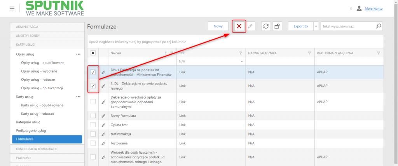Check the Opłata test row checkbox
The width and height of the screenshot is (398, 166).
(x=93, y=124)
